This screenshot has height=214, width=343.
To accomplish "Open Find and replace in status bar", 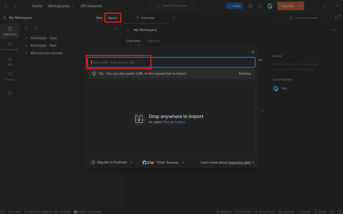I will pyautogui.click(x=38, y=212).
